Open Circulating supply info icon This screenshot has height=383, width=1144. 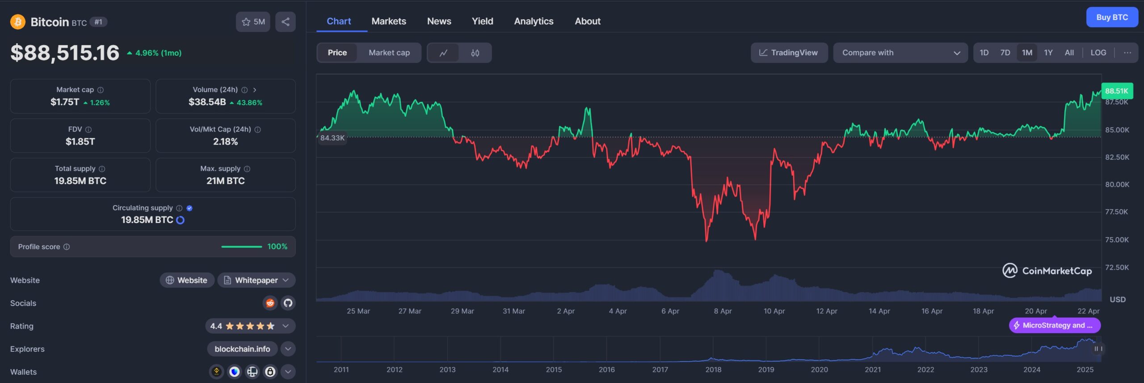click(x=179, y=208)
